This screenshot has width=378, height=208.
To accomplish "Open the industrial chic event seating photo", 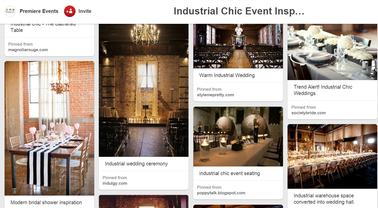I will [x=238, y=136].
